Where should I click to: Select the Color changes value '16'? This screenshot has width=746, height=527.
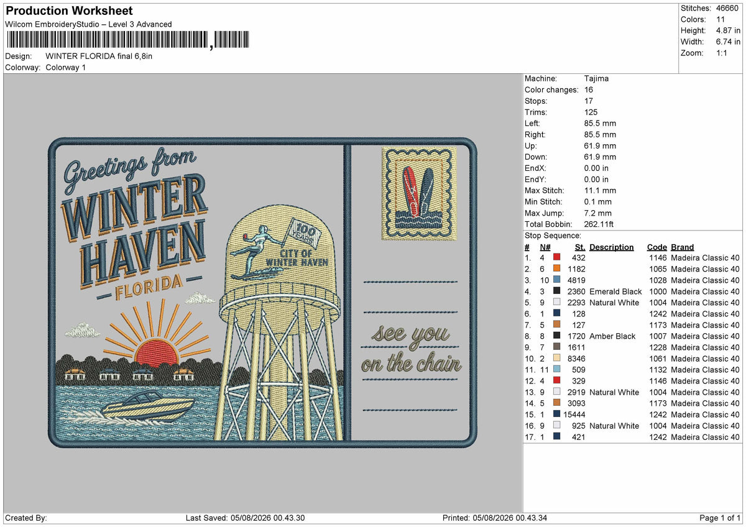589,89
